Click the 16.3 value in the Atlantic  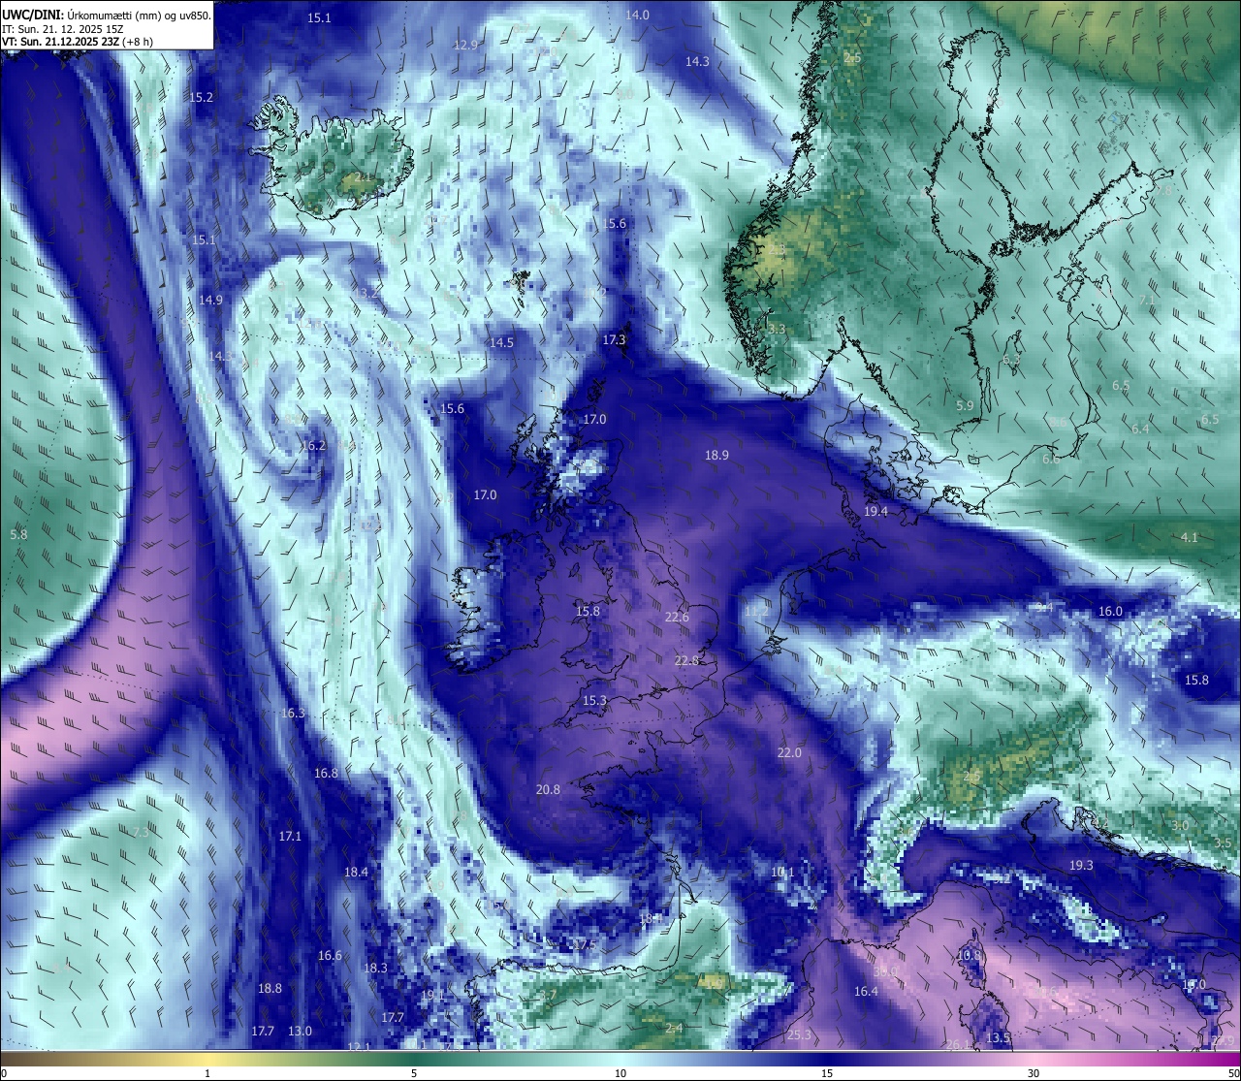coord(293,713)
